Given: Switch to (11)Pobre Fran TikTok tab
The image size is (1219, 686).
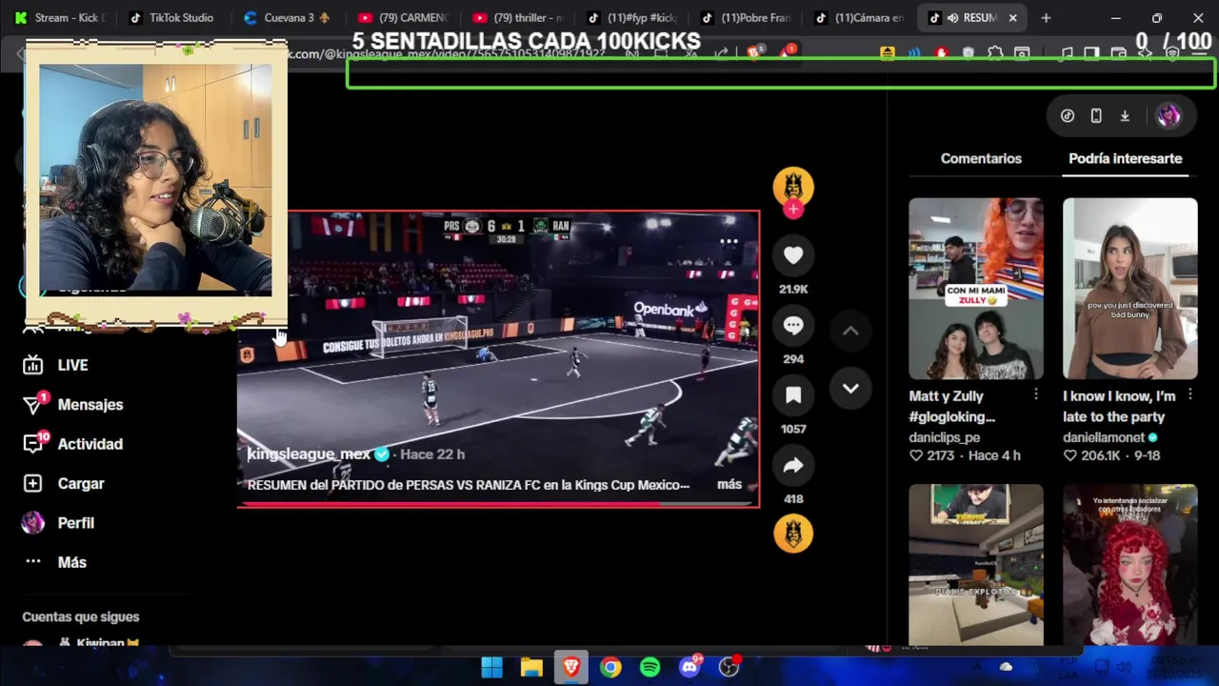Looking at the screenshot, I should point(745,17).
